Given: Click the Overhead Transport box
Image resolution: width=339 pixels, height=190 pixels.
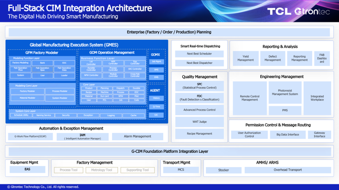Looking at the screenshot, I should click(288, 170).
